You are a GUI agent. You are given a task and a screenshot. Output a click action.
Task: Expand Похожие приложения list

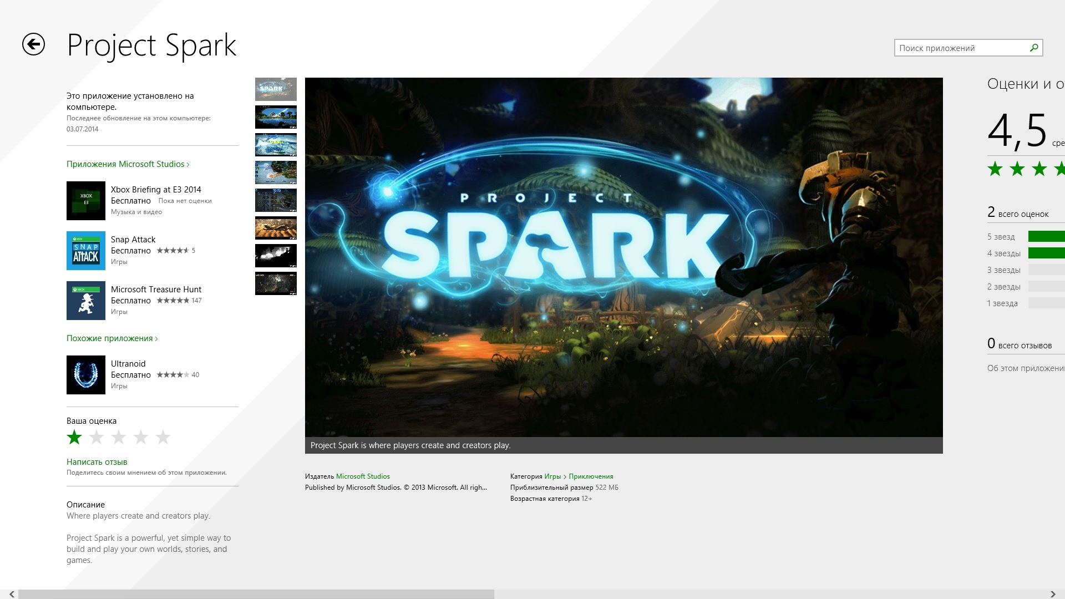112,338
